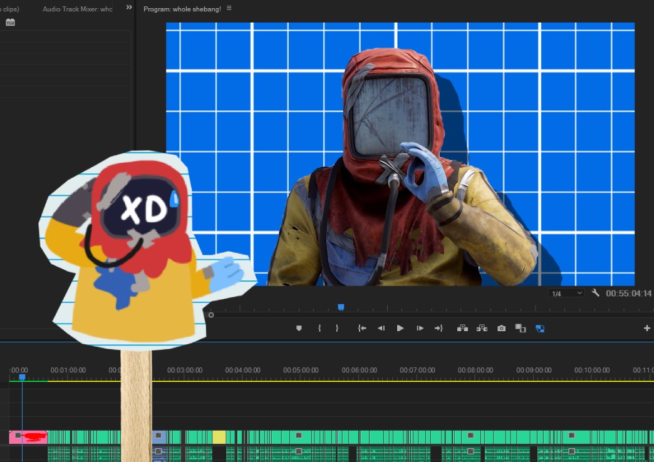Click 00:04:00:00 on the timeline ruler
Image resolution: width=654 pixels, height=462 pixels.
(243, 370)
